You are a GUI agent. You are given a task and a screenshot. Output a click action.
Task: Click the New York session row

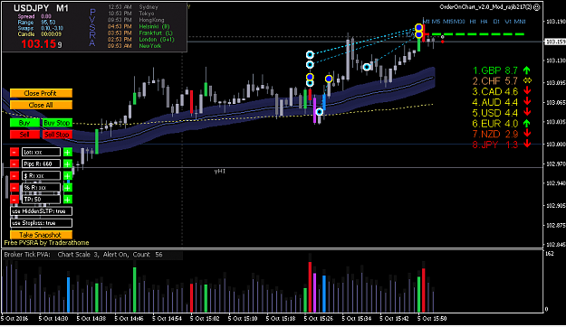(135, 46)
